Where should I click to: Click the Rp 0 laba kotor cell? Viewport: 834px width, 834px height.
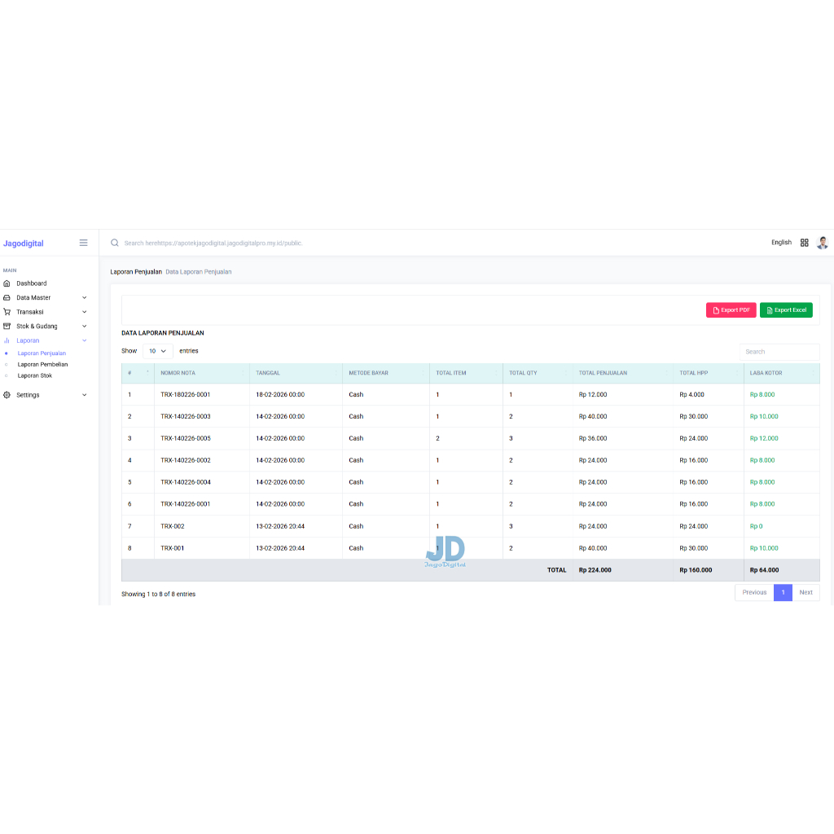point(756,526)
